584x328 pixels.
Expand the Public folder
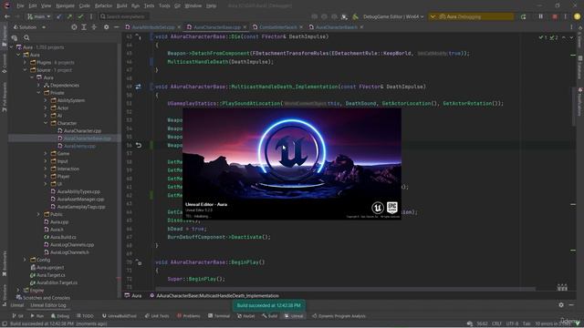[38, 214]
